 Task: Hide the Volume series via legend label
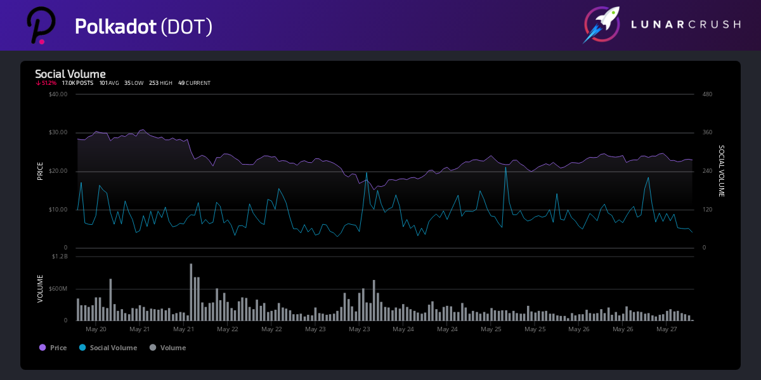tap(172, 348)
